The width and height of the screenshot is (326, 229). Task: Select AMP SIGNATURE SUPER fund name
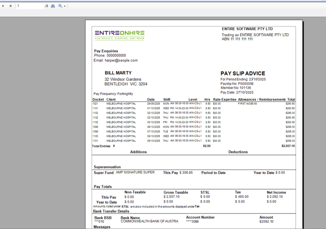click(x=135, y=172)
